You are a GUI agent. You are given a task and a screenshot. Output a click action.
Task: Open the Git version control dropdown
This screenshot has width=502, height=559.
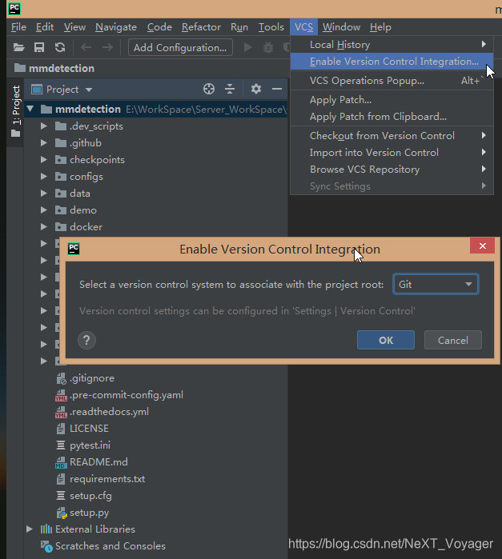pyautogui.click(x=436, y=284)
